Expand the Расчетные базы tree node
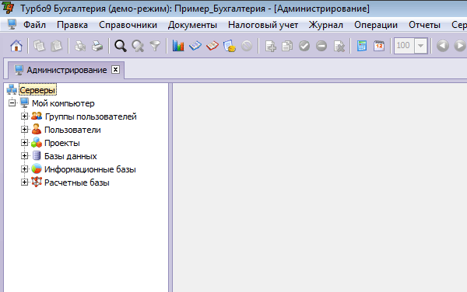Image resolution: width=467 pixels, height=292 pixels. click(x=24, y=182)
